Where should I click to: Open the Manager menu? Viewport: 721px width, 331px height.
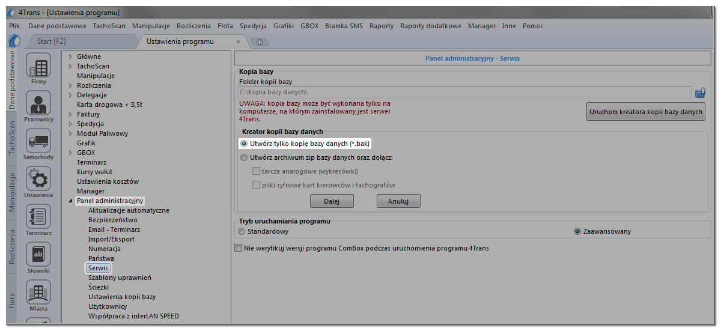tap(482, 26)
